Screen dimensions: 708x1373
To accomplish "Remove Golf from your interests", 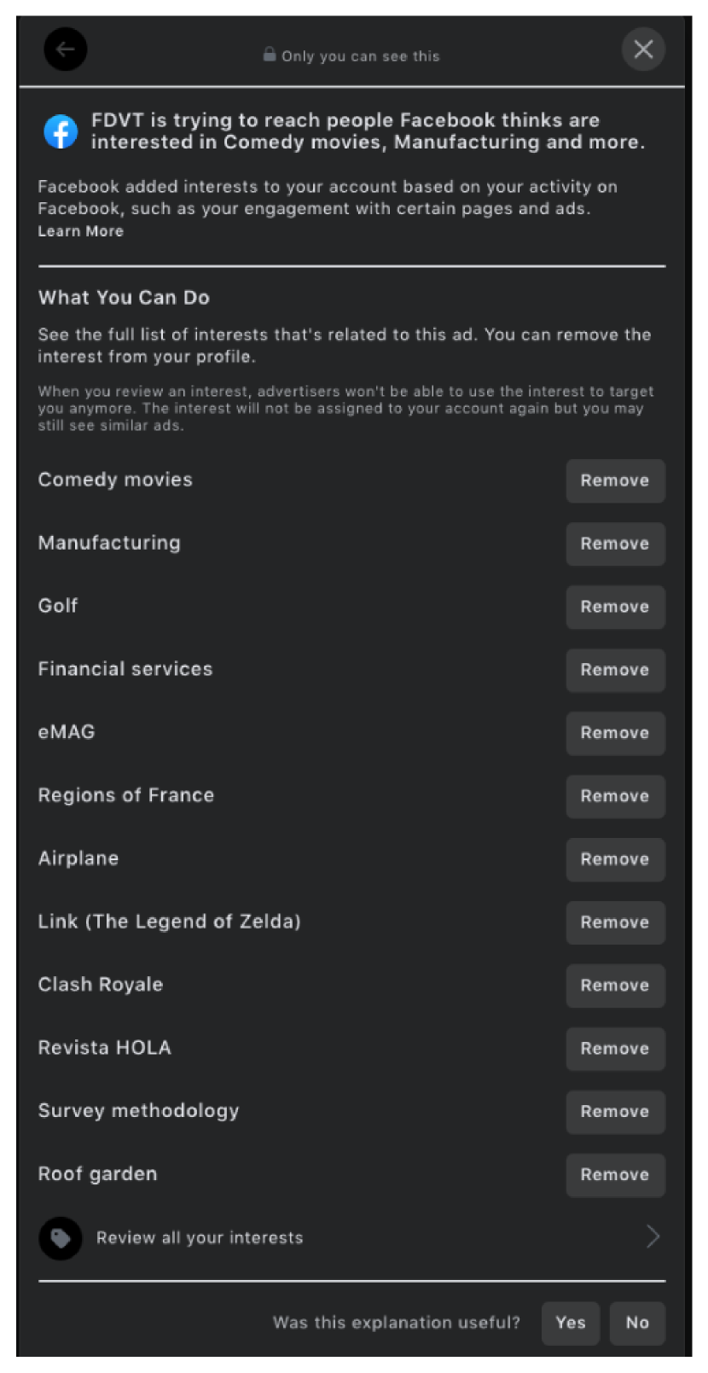I will point(615,607).
